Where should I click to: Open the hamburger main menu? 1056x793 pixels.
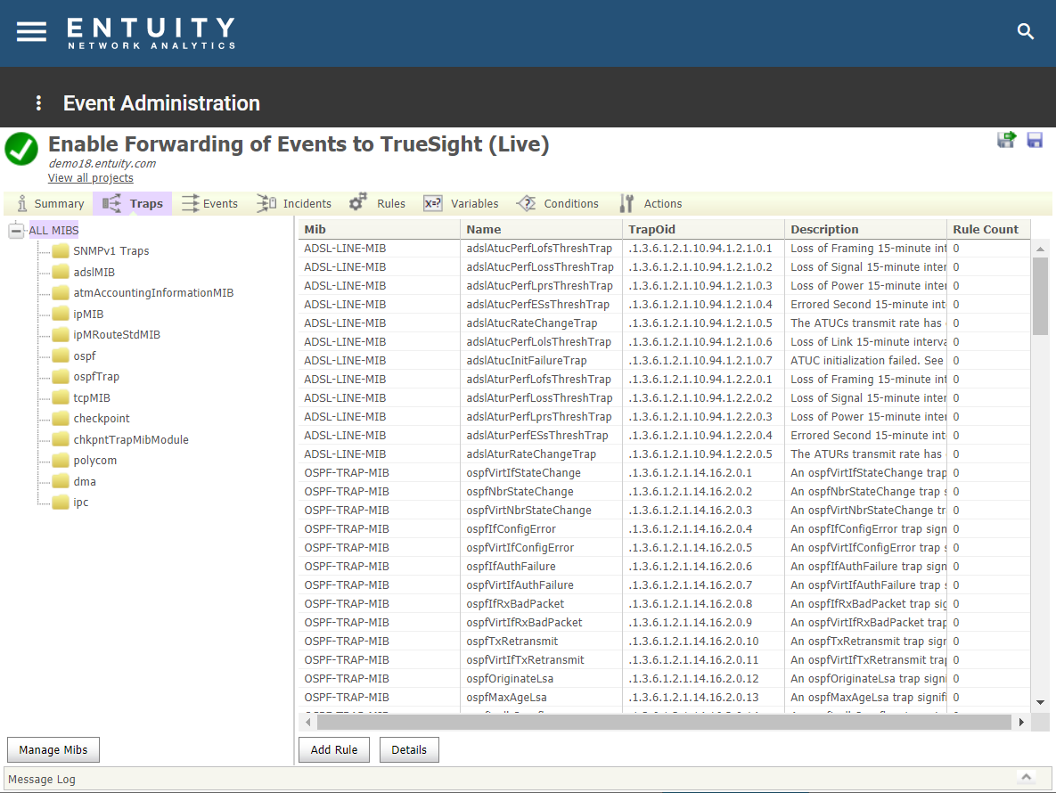31,32
